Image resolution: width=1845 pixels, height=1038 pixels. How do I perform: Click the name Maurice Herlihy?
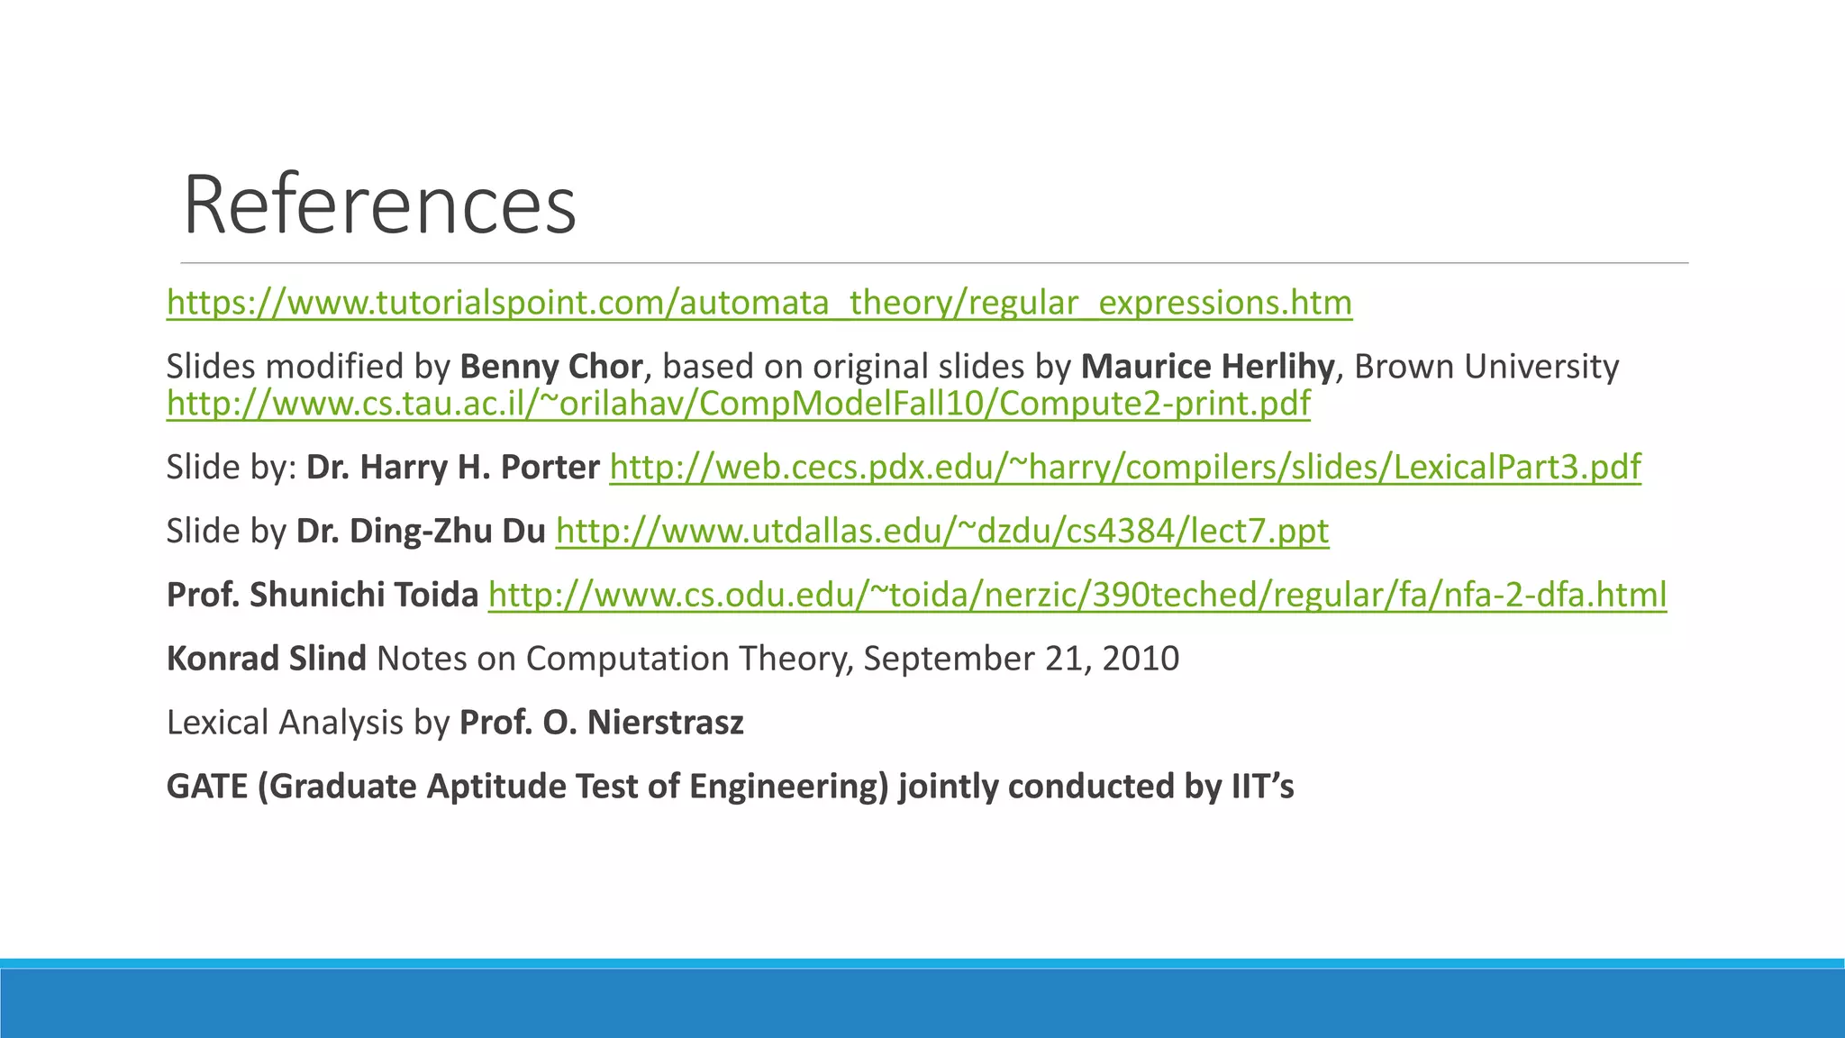click(1206, 367)
